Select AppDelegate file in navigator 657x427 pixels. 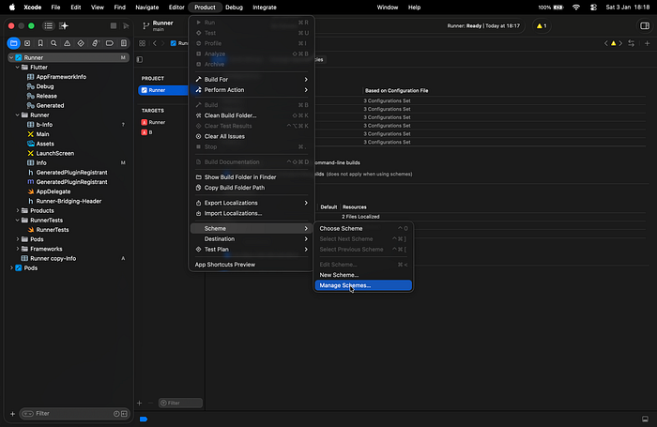pyautogui.click(x=53, y=191)
